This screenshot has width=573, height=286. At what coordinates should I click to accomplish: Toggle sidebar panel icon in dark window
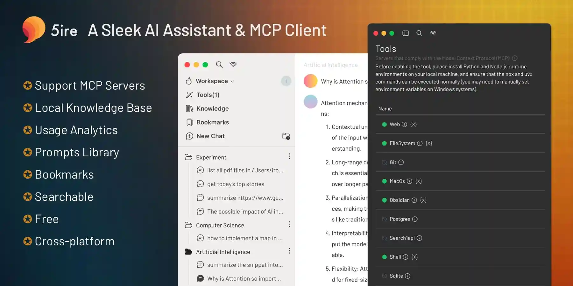pyautogui.click(x=406, y=33)
